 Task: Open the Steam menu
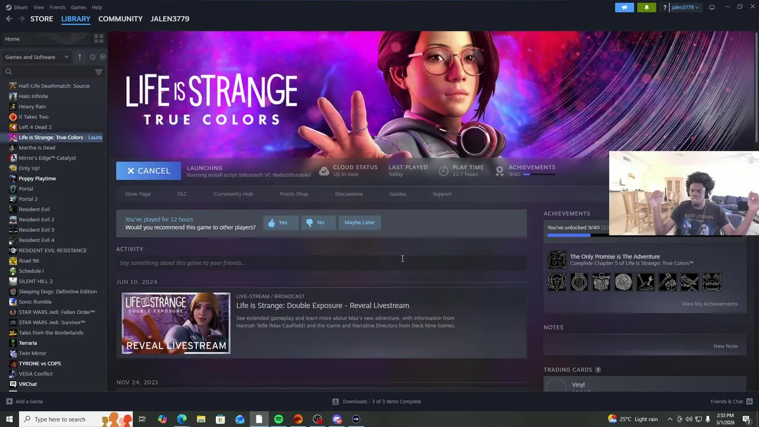pyautogui.click(x=17, y=7)
